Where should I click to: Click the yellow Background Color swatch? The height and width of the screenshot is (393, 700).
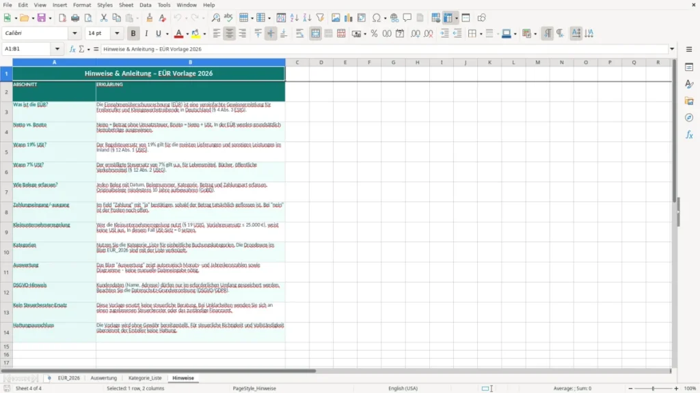click(x=196, y=33)
